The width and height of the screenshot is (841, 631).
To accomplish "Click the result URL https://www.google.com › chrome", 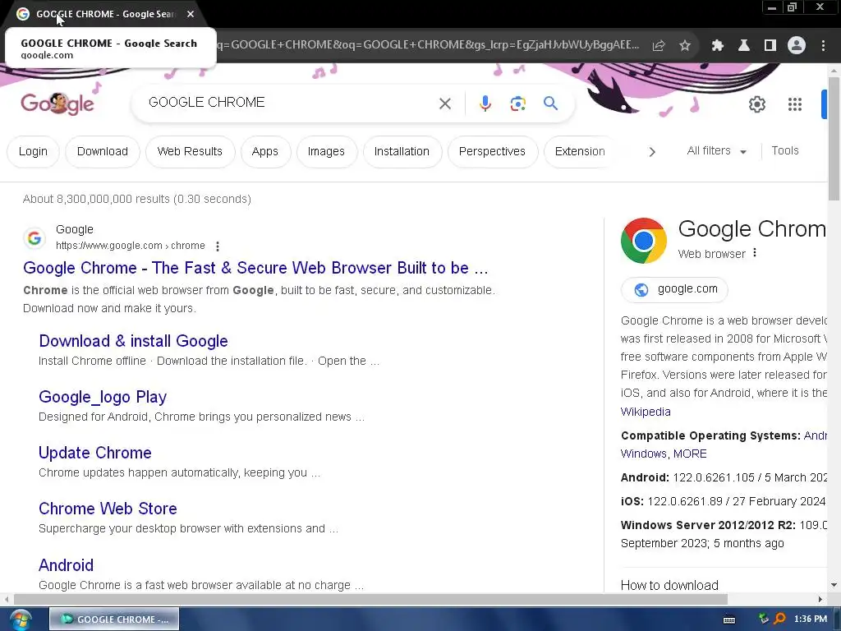I will [x=131, y=246].
